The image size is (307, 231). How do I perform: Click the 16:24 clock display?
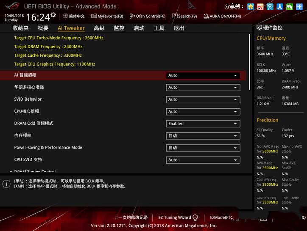pos(38,17)
